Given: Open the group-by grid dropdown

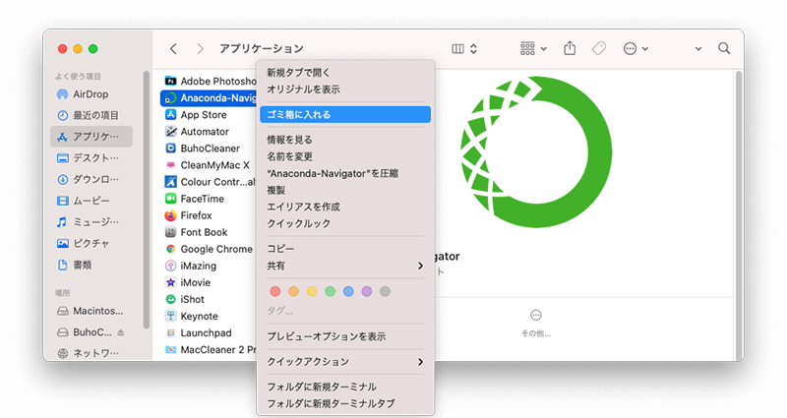Looking at the screenshot, I should (533, 48).
